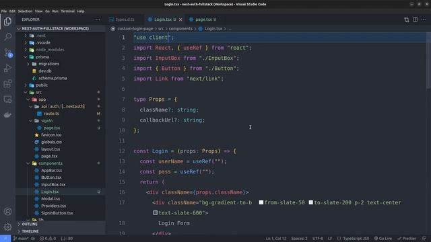This screenshot has width=431, height=242.
Task: Open the File menu
Action: pos(4,11)
